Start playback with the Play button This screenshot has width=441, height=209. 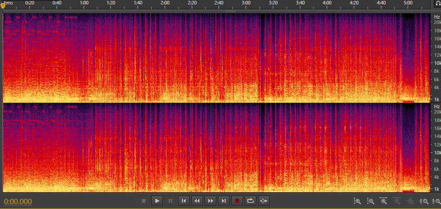(157, 201)
